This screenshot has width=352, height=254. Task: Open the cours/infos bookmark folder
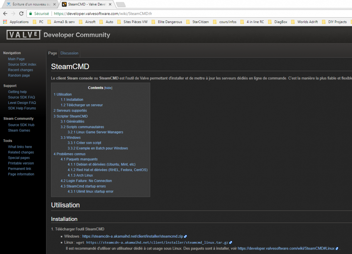coord(225,22)
